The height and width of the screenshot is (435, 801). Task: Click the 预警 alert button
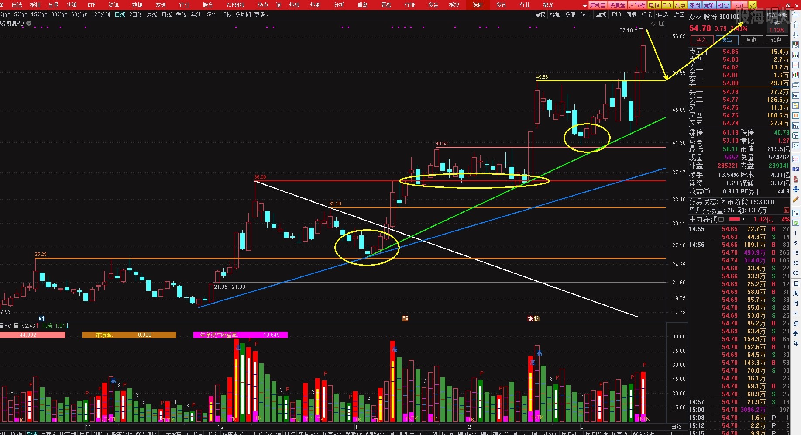(776, 40)
